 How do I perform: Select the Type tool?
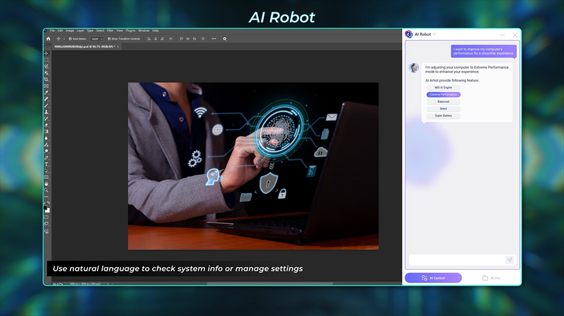[46, 164]
